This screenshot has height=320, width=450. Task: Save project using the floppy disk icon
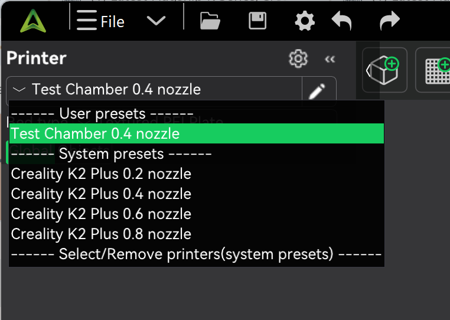pyautogui.click(x=257, y=21)
